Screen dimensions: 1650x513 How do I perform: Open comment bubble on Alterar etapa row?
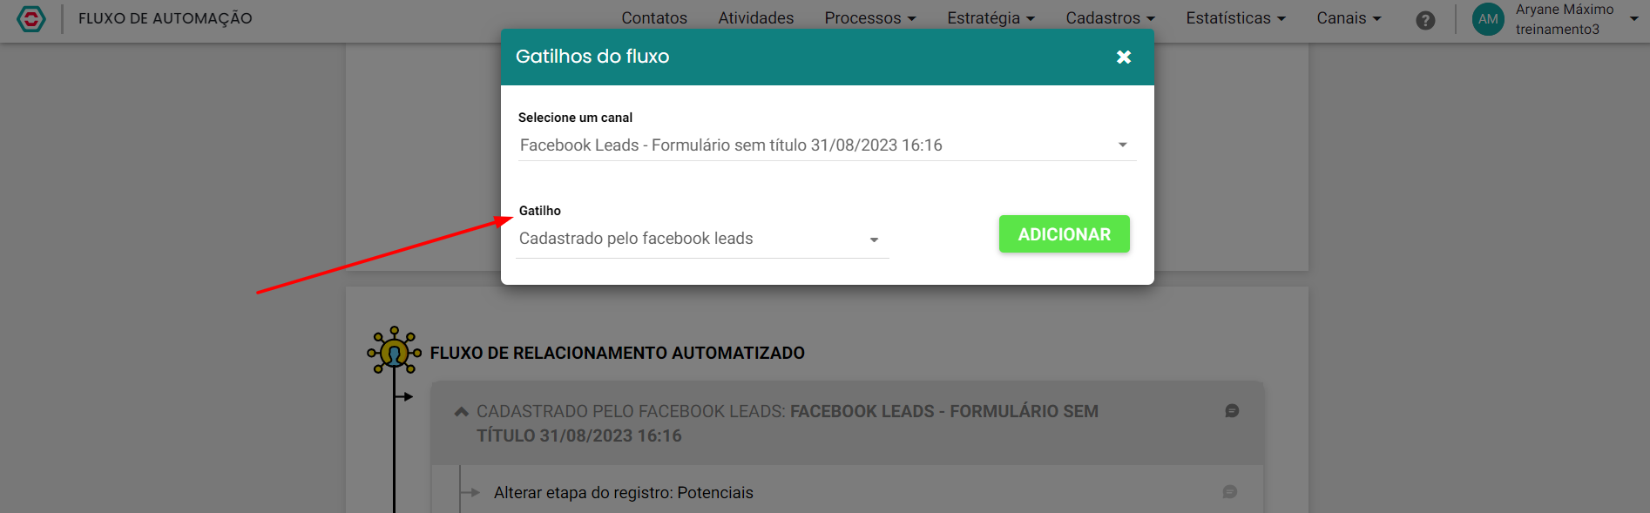(1230, 492)
